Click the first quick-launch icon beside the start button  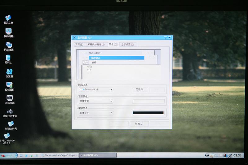point(21,156)
